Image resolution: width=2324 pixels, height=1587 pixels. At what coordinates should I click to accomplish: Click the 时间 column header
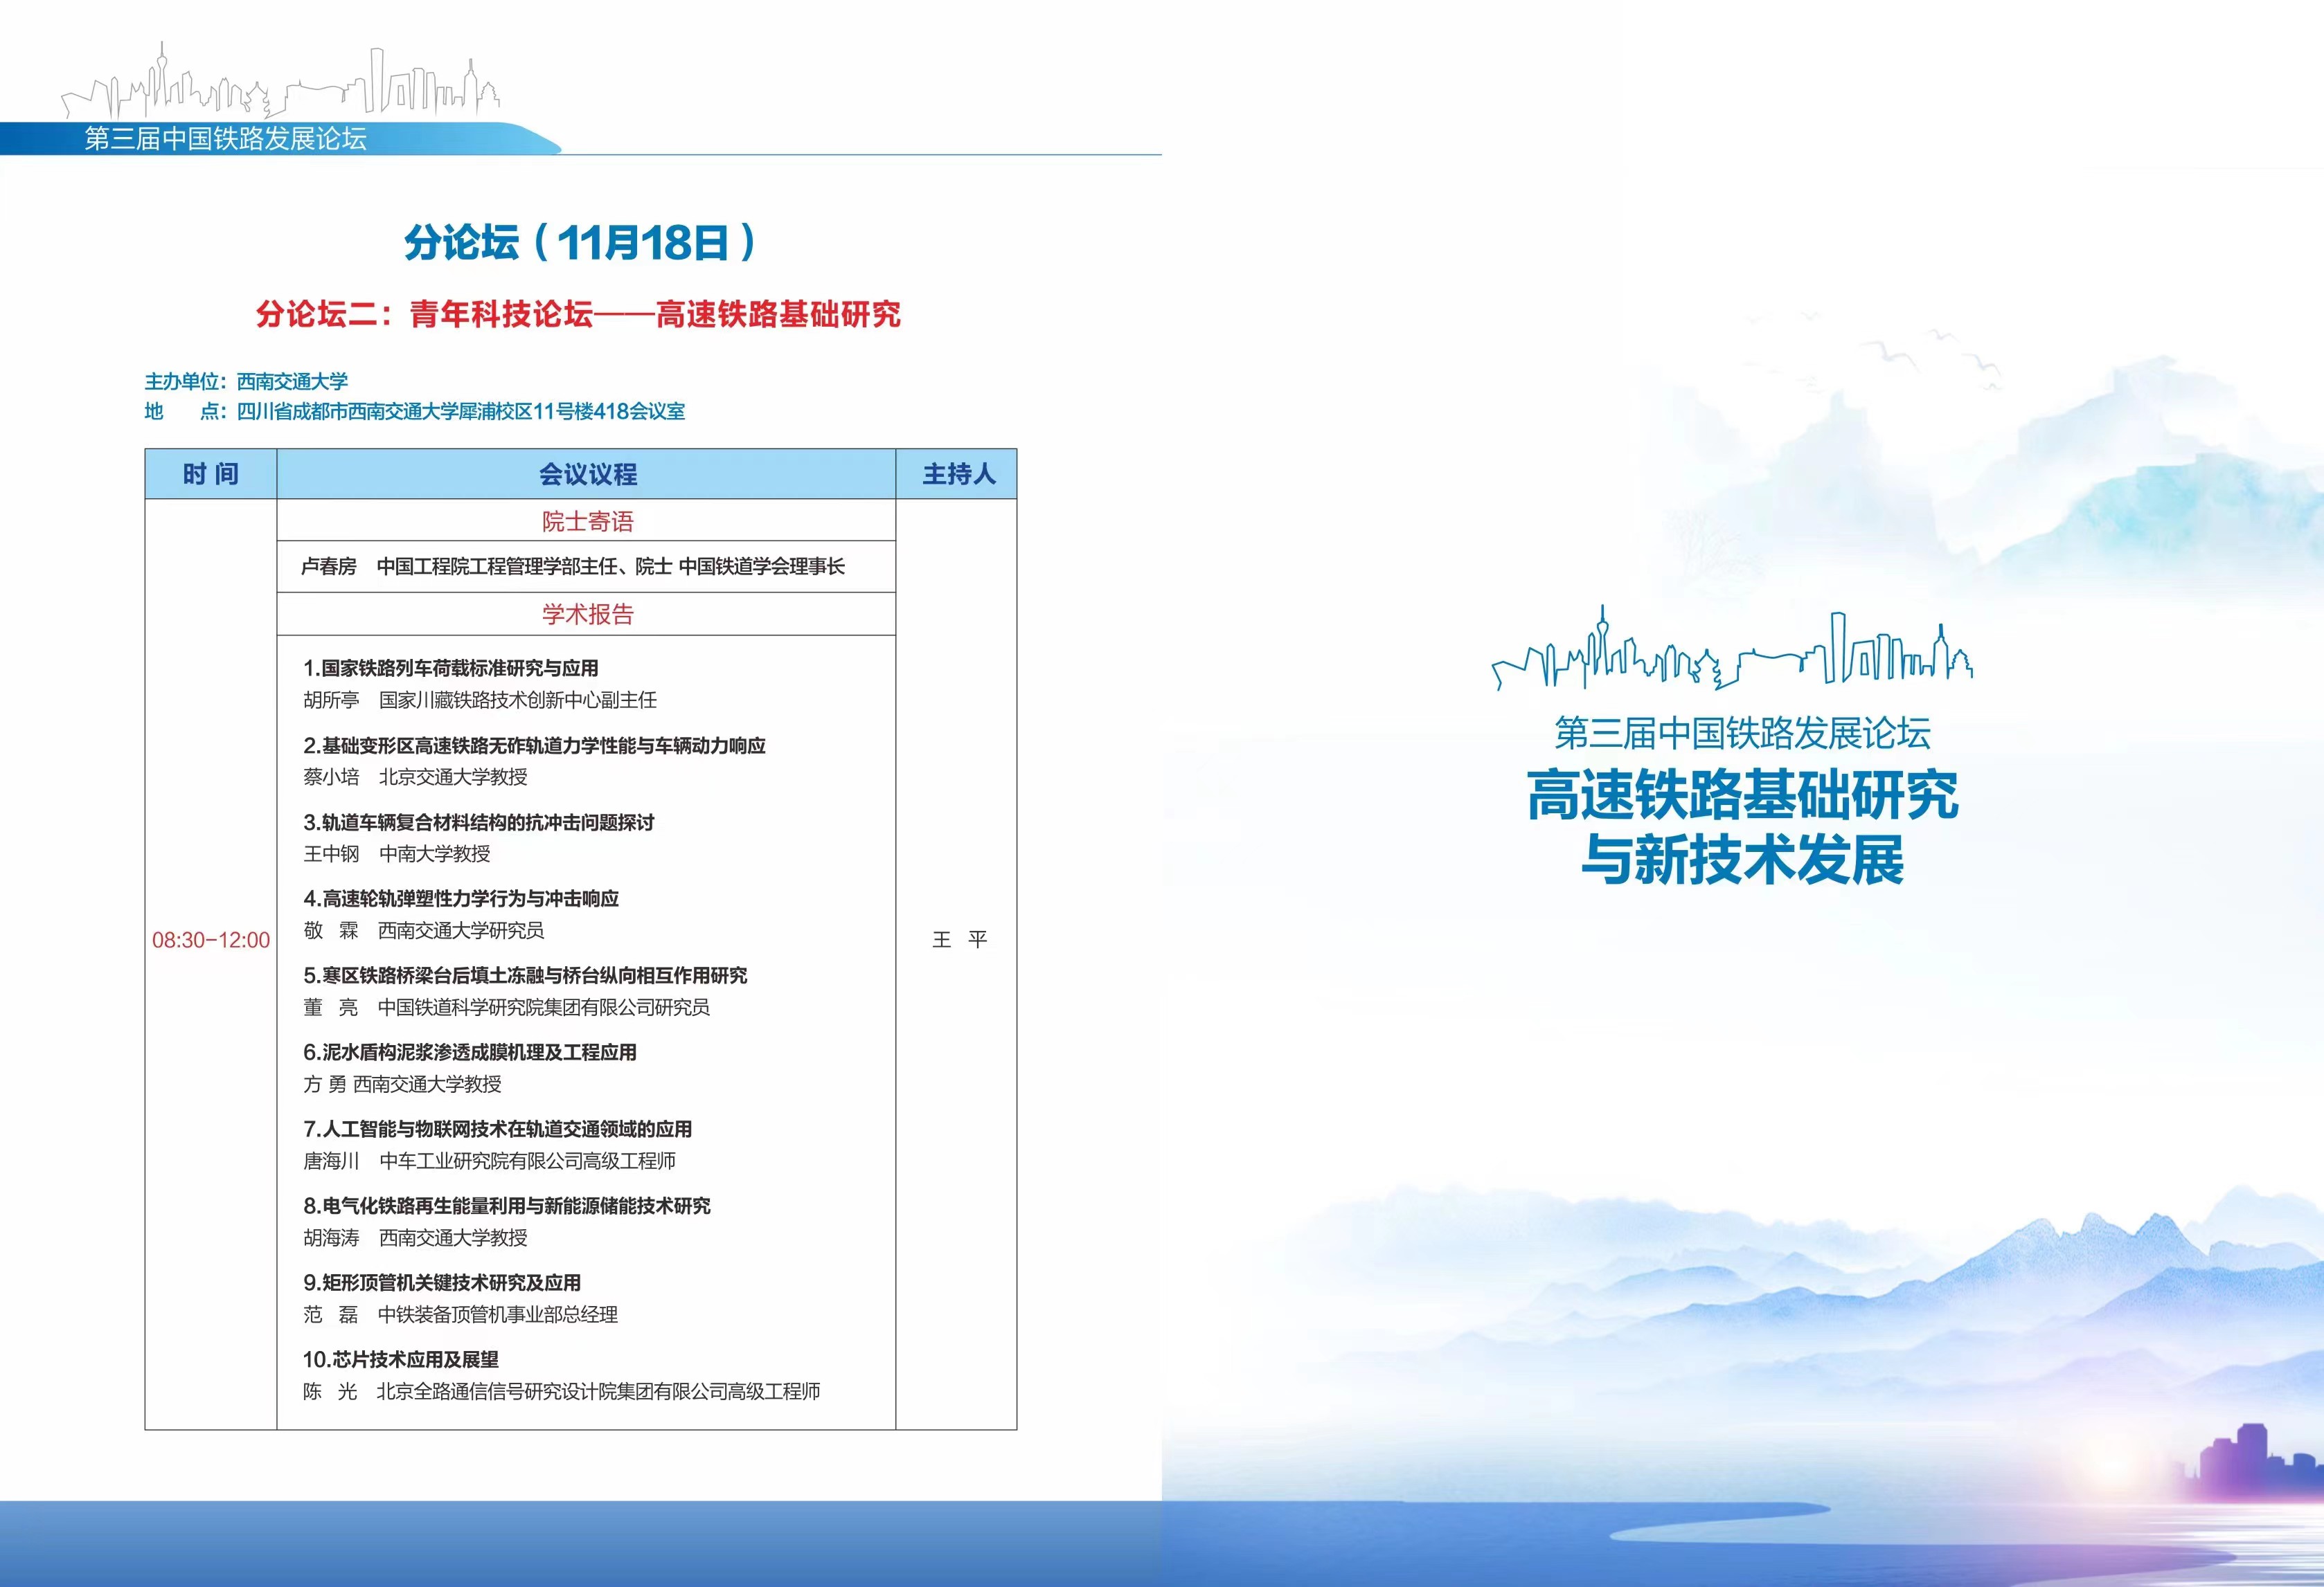point(210,473)
